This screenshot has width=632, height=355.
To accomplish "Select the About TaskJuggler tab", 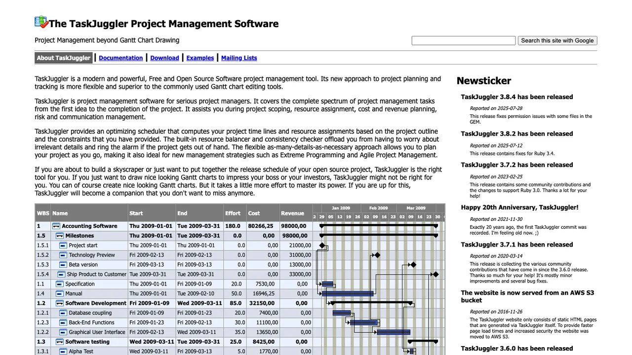I will point(64,58).
